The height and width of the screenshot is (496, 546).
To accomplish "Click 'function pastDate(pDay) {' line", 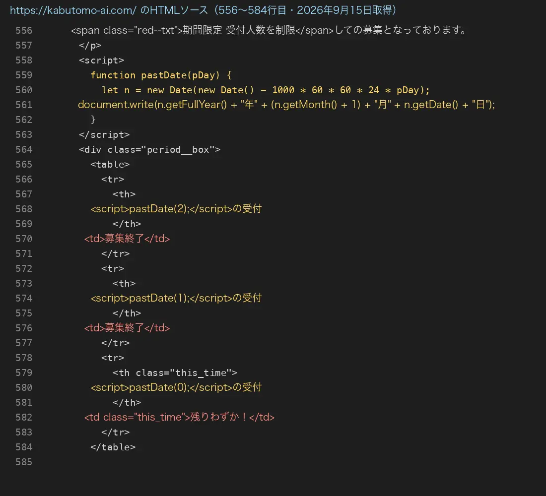I will click(x=161, y=75).
